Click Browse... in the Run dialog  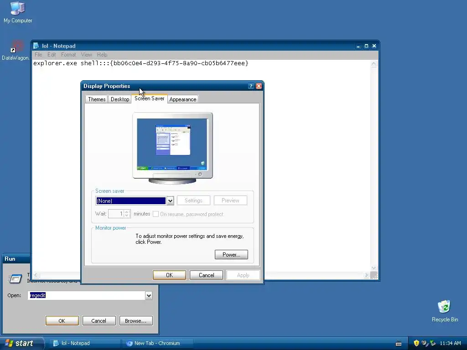click(136, 321)
